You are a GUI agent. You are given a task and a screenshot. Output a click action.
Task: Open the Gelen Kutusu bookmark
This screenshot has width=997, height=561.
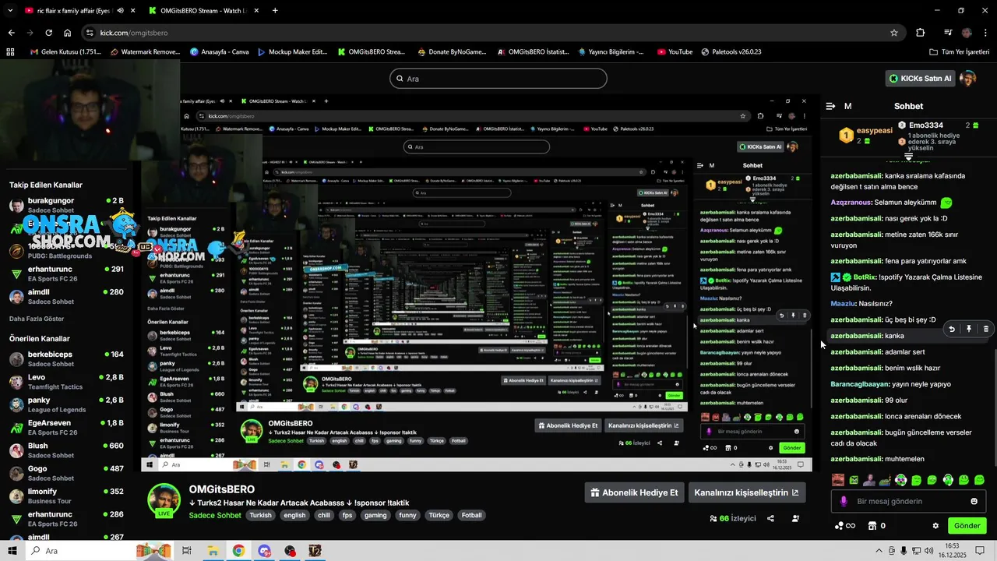[65, 52]
